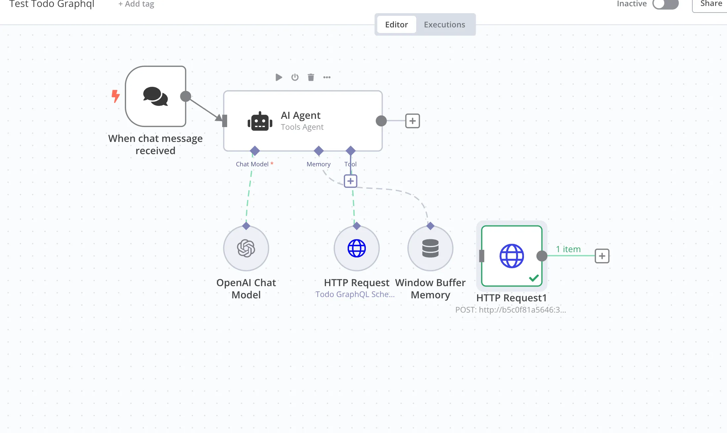Switch to the Executions tab
Image resolution: width=727 pixels, height=433 pixels.
444,25
